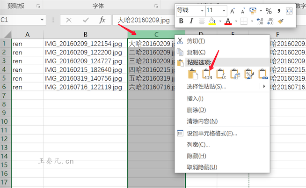The image size is (306, 188).
Task: Open the Name Box dropdown arrow
Action: click(42, 20)
